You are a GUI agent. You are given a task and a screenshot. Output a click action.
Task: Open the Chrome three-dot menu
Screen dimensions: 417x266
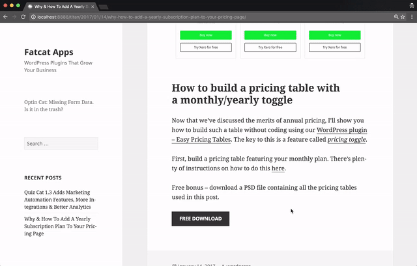pyautogui.click(x=412, y=16)
